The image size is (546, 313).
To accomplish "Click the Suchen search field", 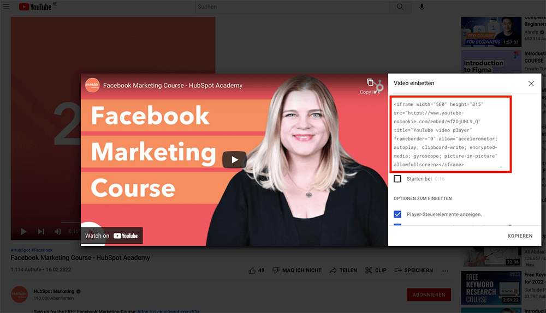I will point(292,7).
